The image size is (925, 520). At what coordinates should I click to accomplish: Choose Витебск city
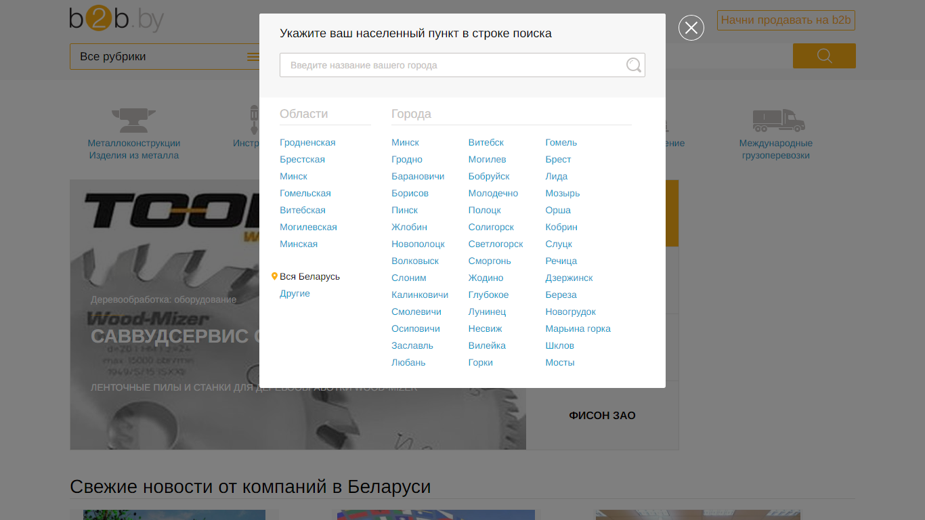tap(486, 142)
